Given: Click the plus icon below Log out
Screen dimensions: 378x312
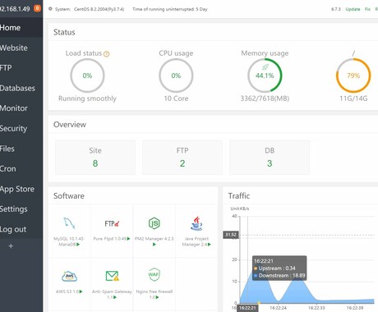Looking at the screenshot, I should pos(11,246).
